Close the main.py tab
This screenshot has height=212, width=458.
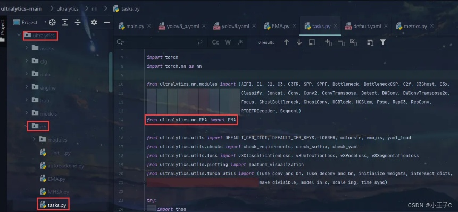149,26
